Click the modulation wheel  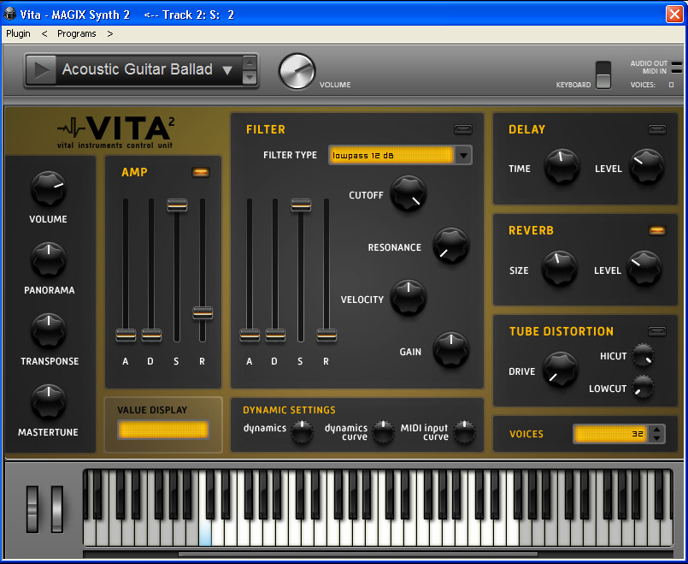tap(57, 509)
